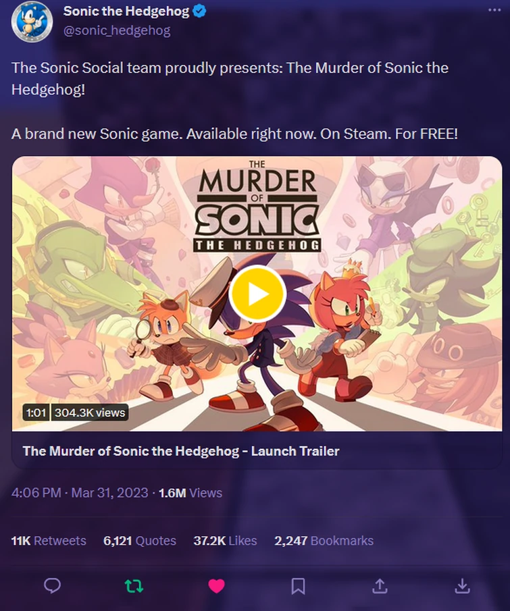Click the 4:06 PM Mar 31, 2023 timestamp
510x611 pixels.
80,493
